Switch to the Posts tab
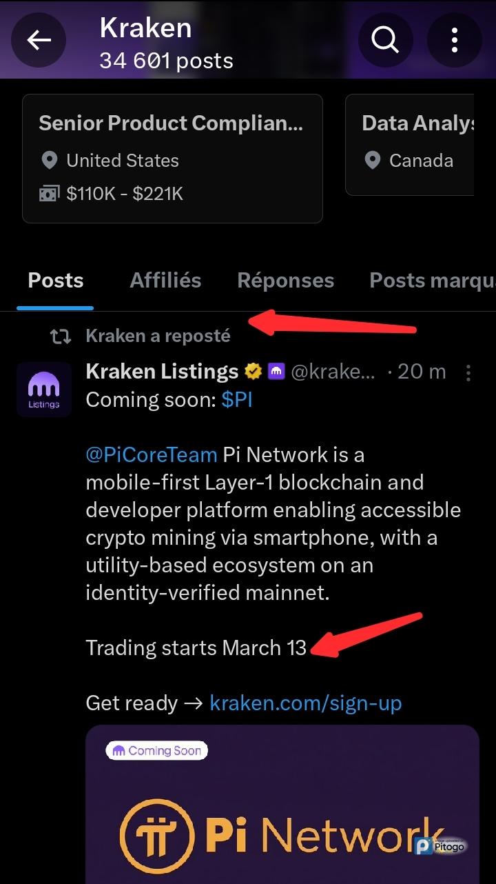This screenshot has height=884, width=496. click(x=55, y=281)
